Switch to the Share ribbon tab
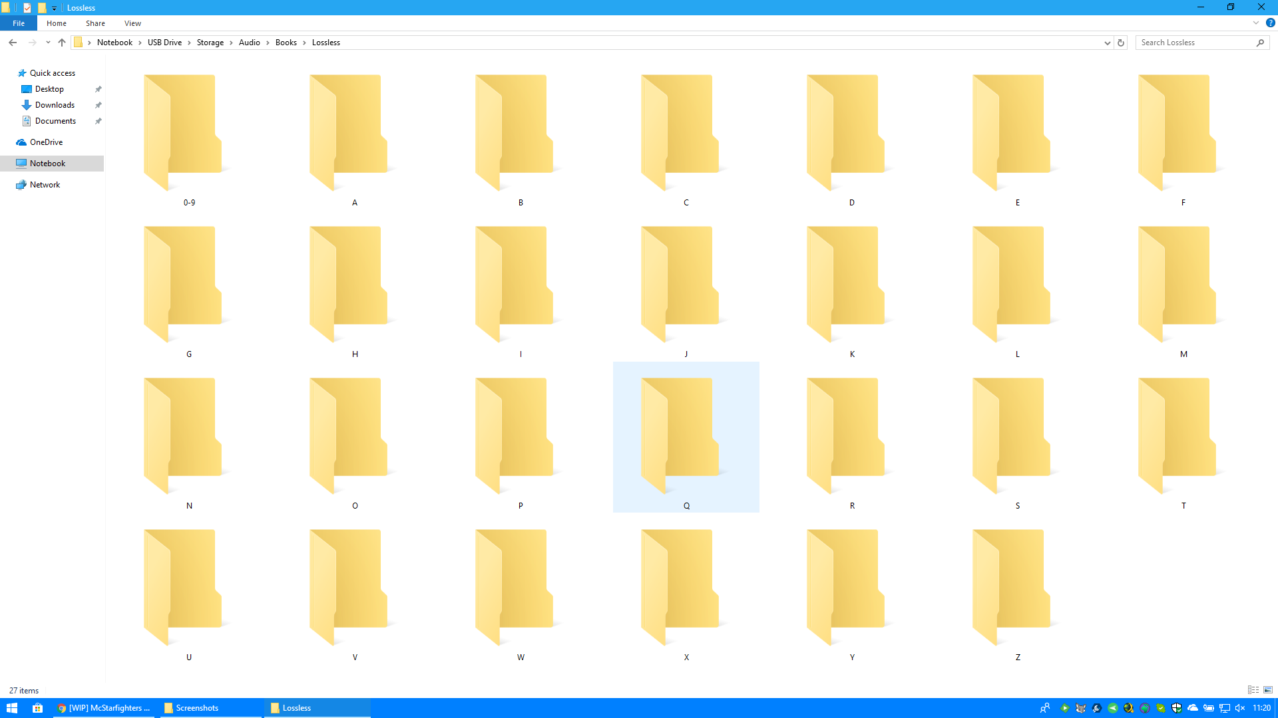The width and height of the screenshot is (1278, 718). 95,23
